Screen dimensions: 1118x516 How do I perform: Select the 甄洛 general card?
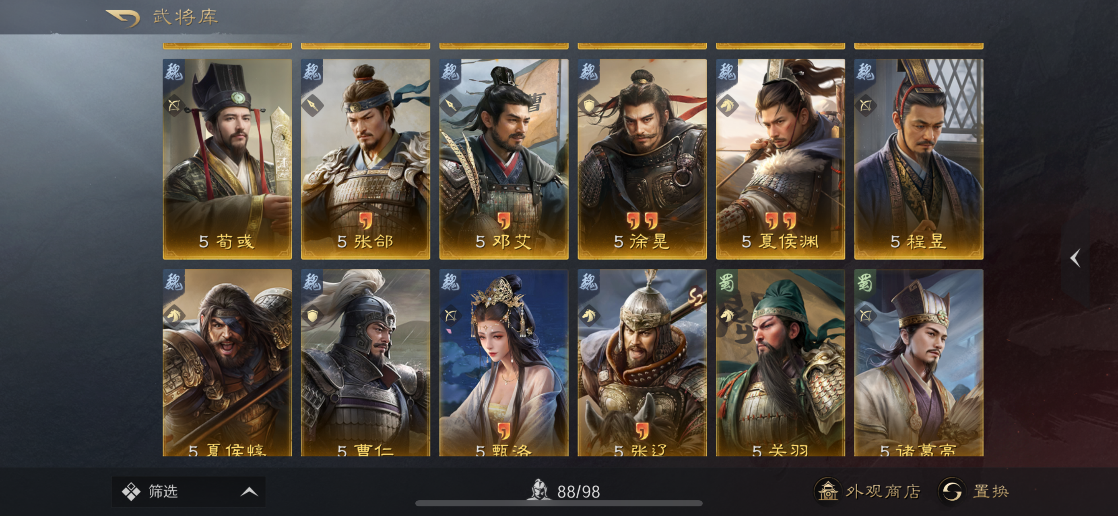pyautogui.click(x=504, y=362)
